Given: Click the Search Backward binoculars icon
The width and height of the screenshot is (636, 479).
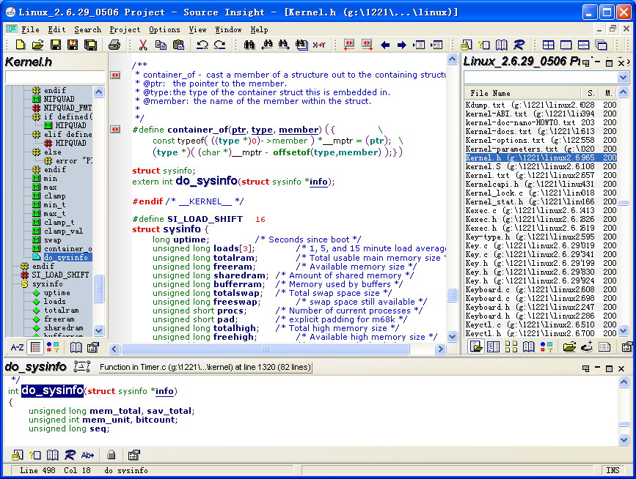Looking at the screenshot, I should coord(266,45).
